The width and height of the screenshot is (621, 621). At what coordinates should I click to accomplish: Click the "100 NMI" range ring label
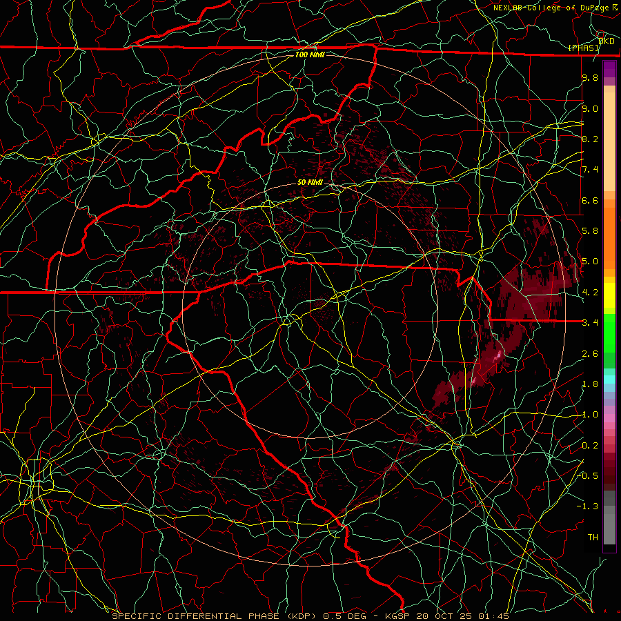click(x=310, y=55)
